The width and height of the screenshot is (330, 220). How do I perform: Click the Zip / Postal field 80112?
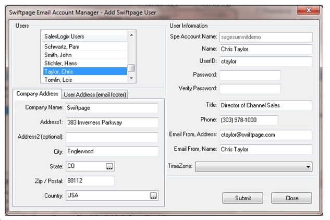pyautogui.click(x=90, y=181)
